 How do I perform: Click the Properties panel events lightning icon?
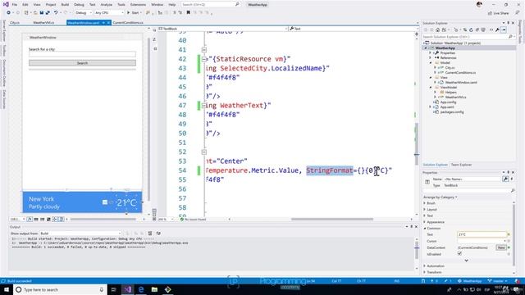tap(511, 179)
